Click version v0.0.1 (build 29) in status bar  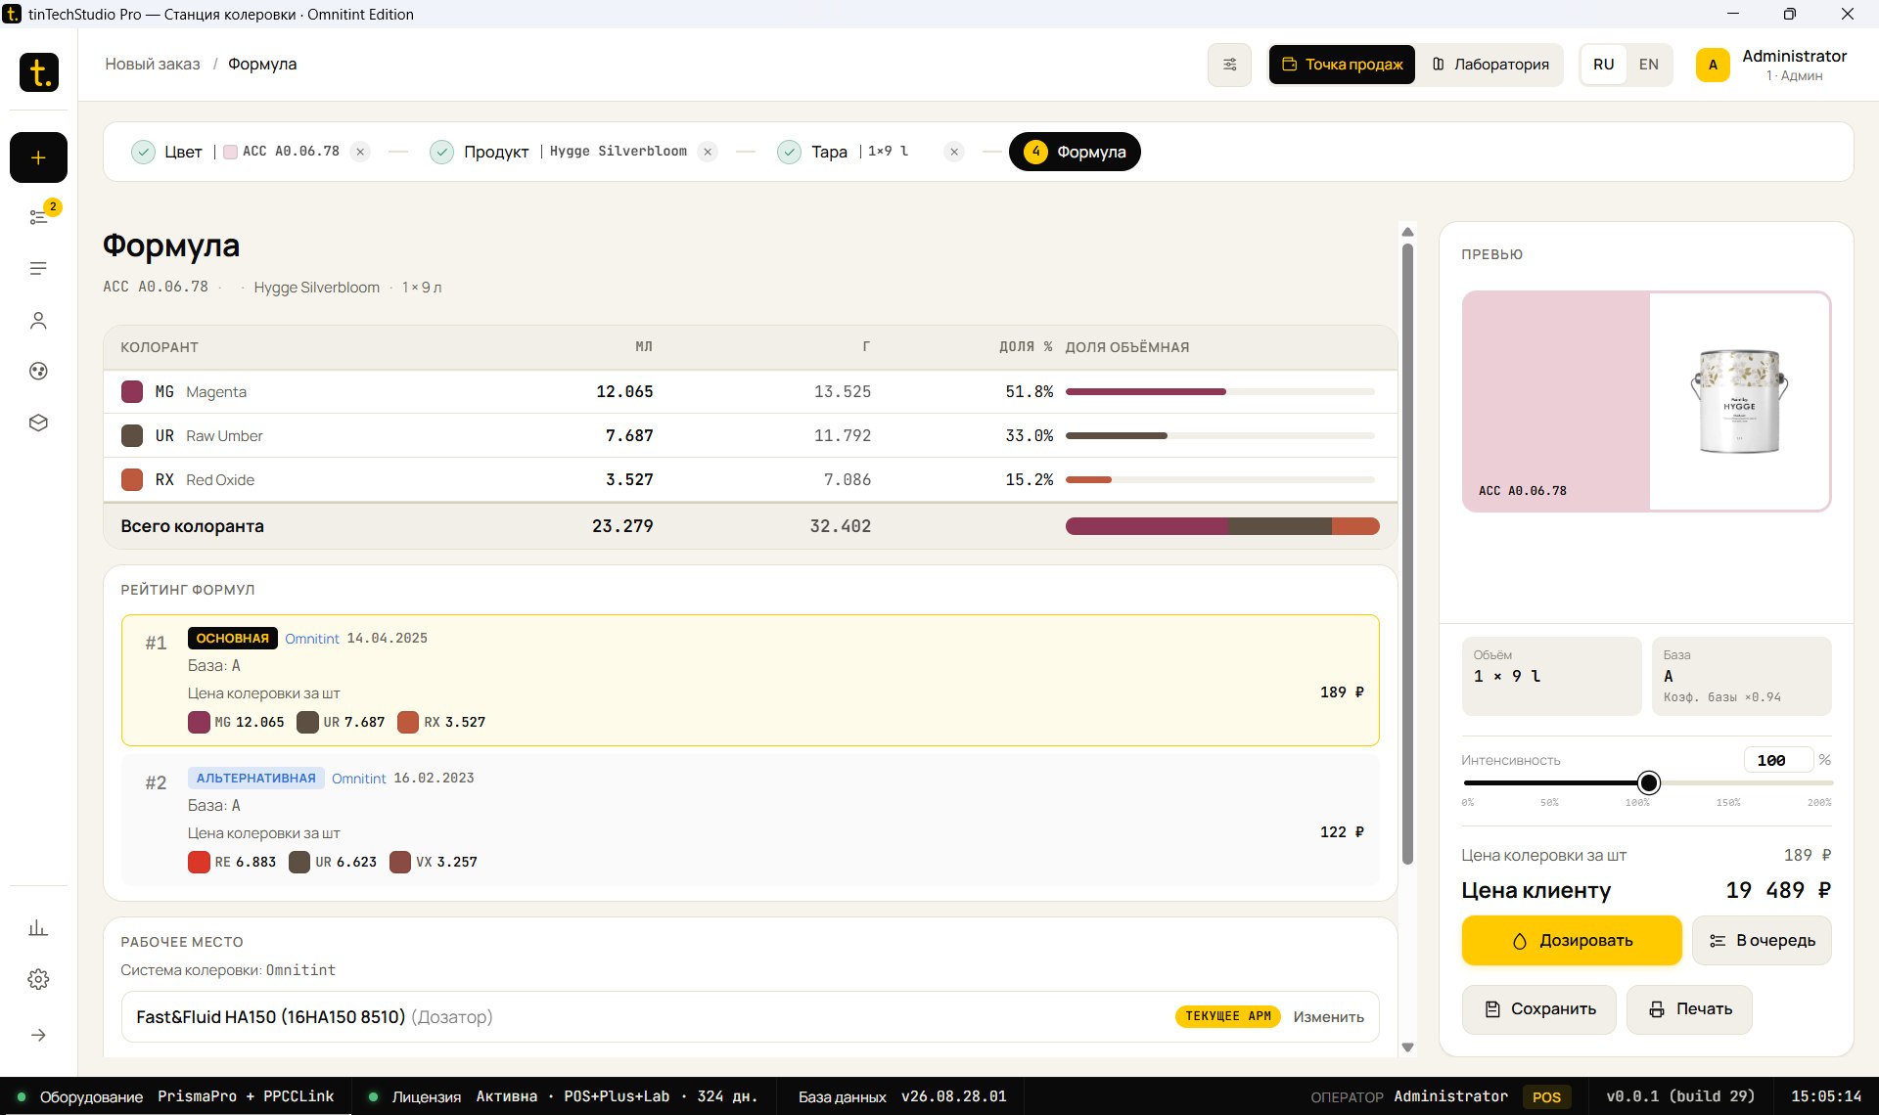point(1680,1097)
